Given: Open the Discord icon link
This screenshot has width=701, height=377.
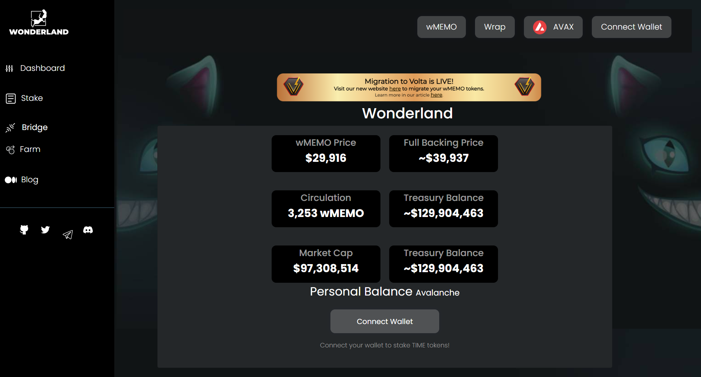Looking at the screenshot, I should tap(88, 230).
